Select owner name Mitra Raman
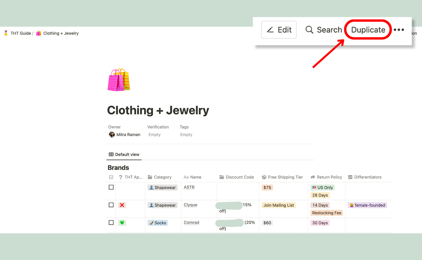Viewport: 422px width, 260px height. (x=128, y=134)
